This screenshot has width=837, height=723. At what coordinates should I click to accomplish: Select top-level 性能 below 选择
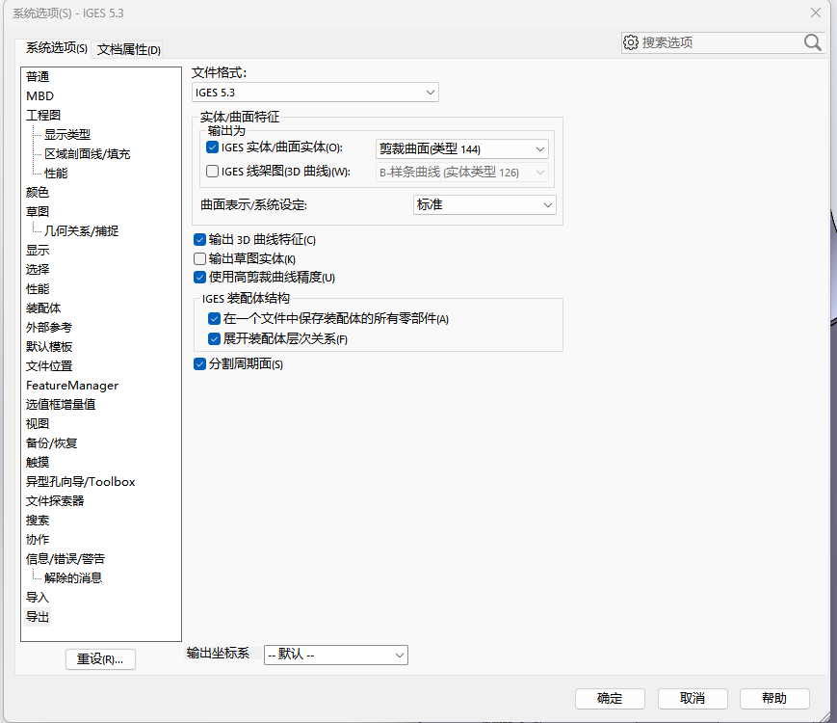38,289
